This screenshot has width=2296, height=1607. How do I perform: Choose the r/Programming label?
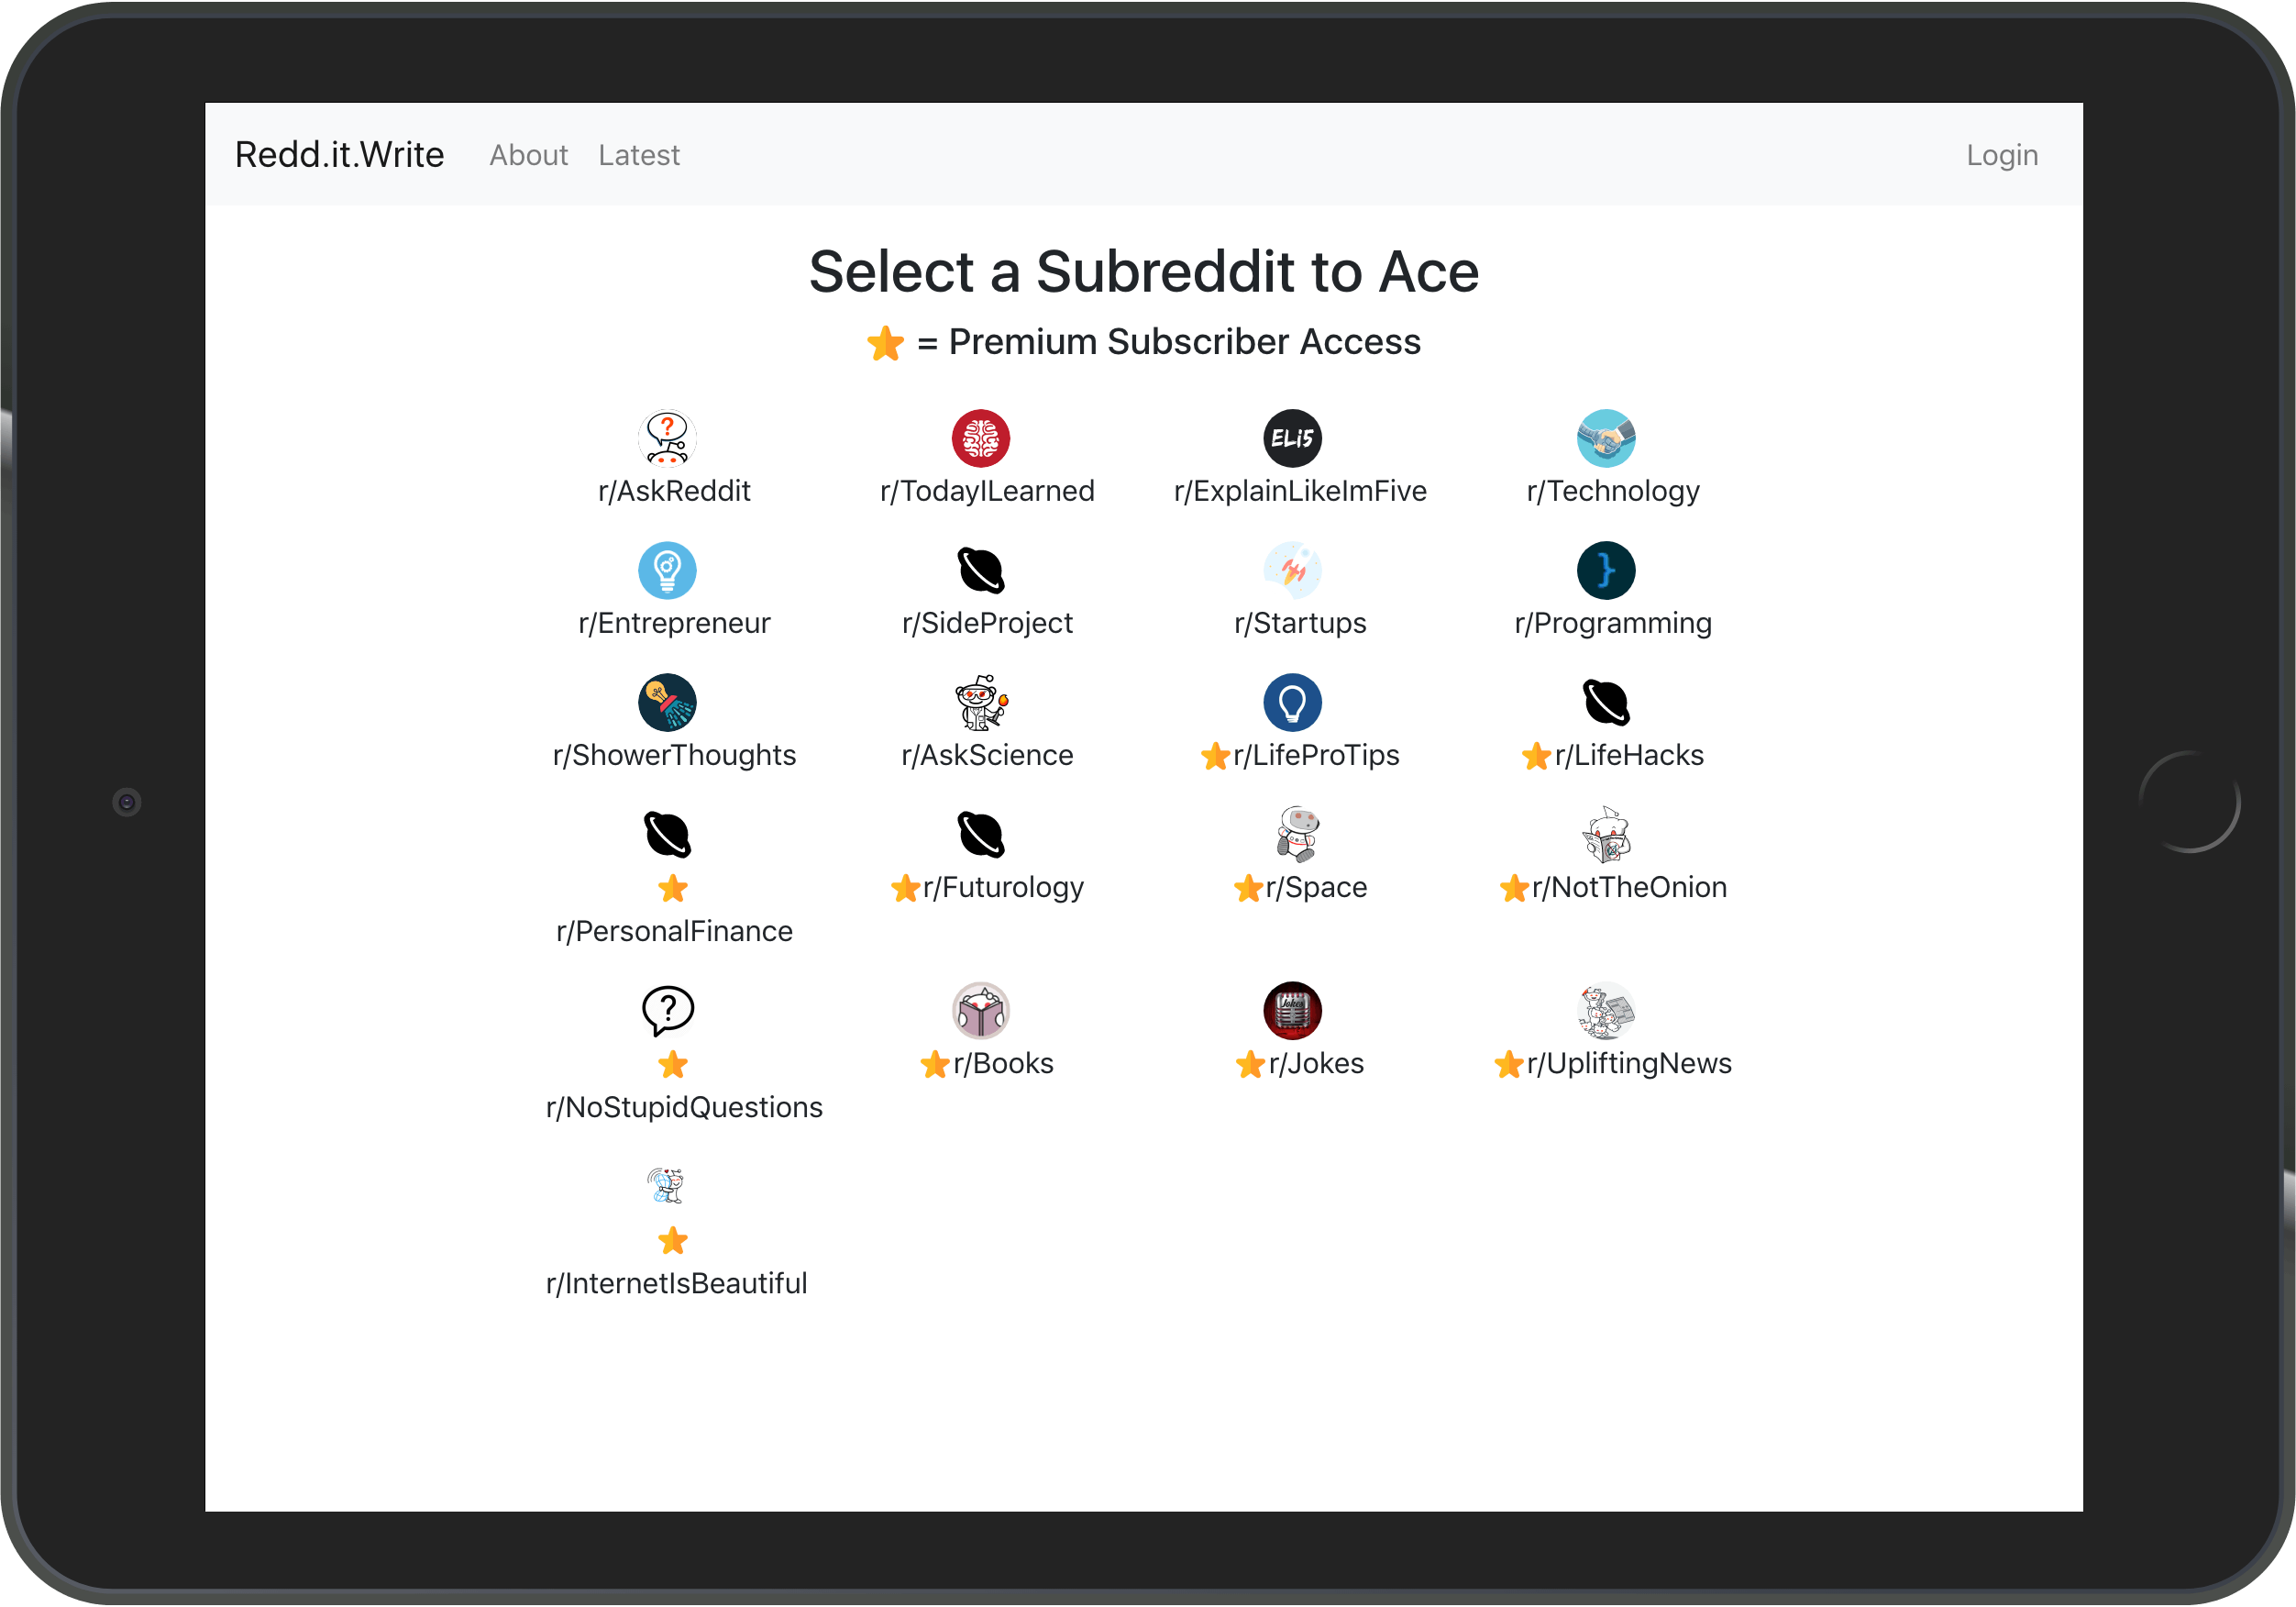pos(1613,624)
